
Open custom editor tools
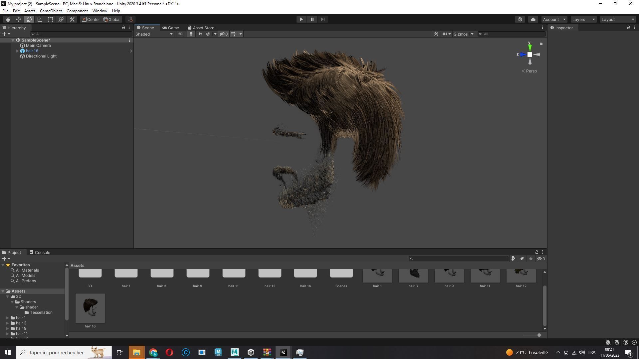click(72, 19)
